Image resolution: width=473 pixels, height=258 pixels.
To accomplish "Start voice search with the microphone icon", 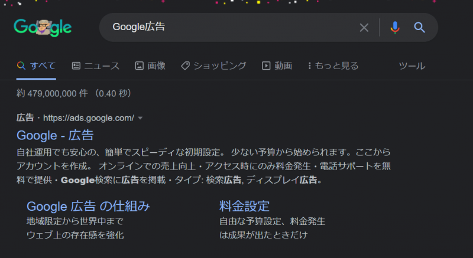I will [395, 27].
